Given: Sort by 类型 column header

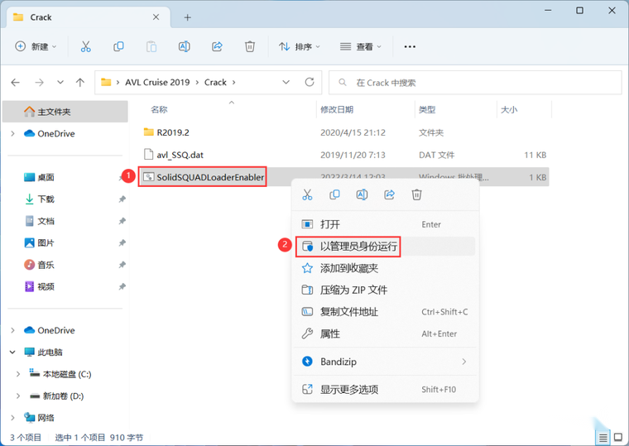Looking at the screenshot, I should [427, 109].
